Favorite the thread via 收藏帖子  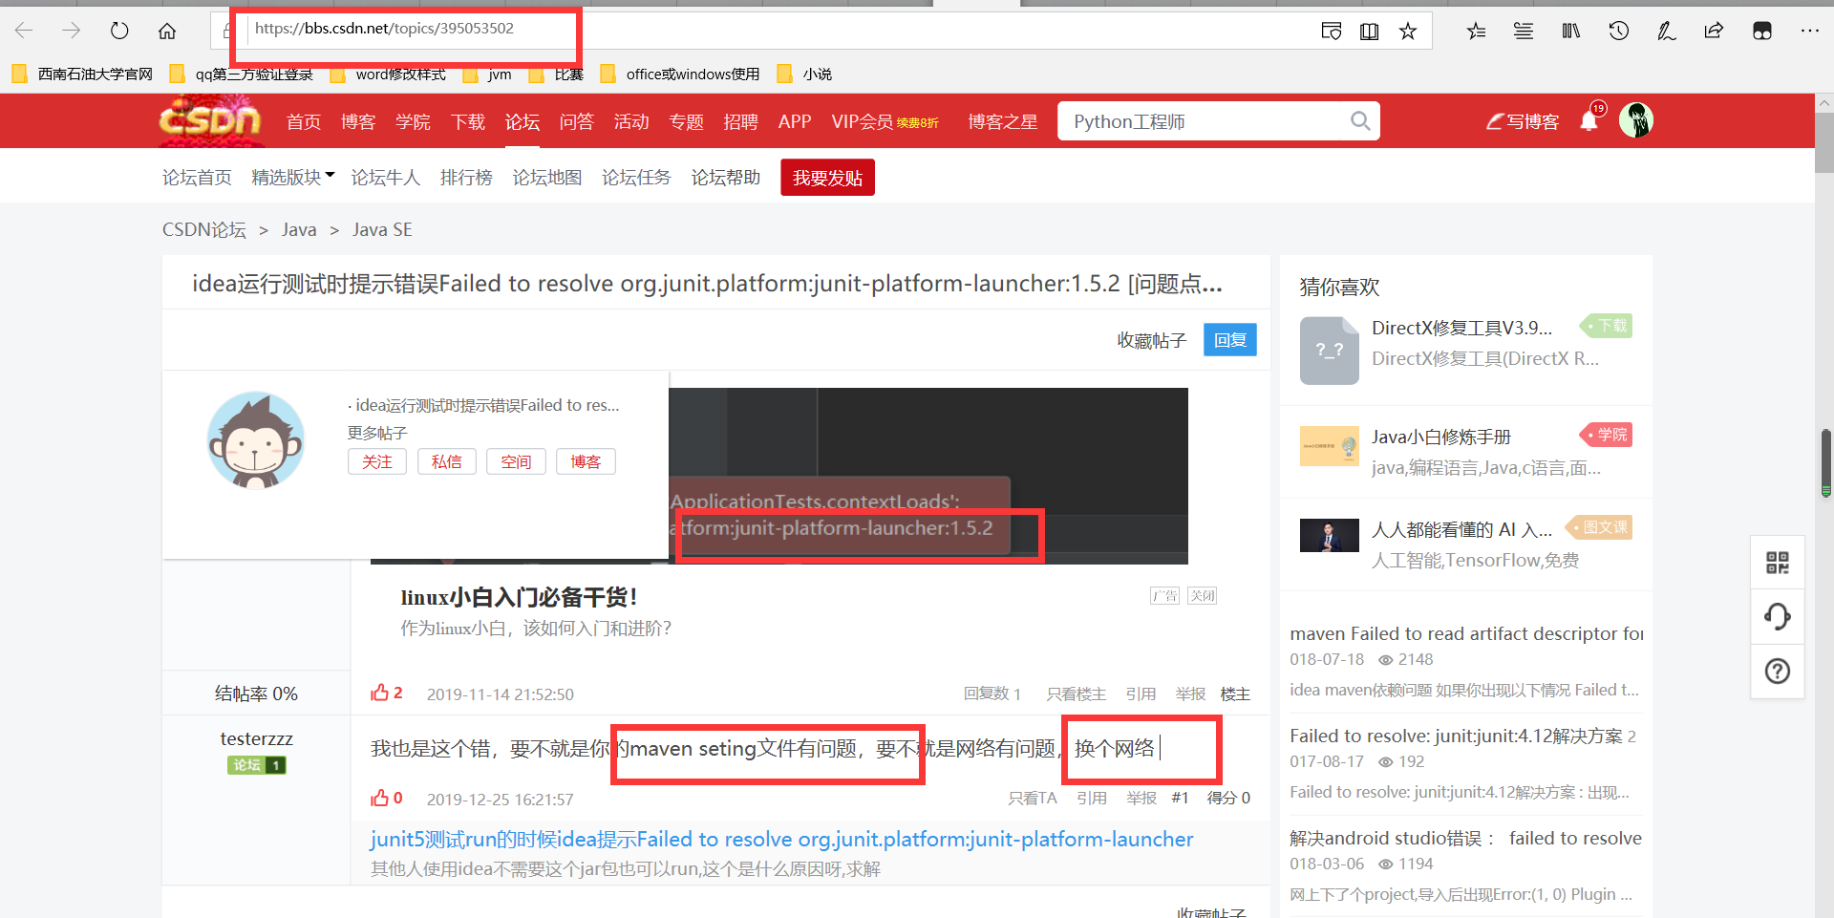click(x=1151, y=340)
